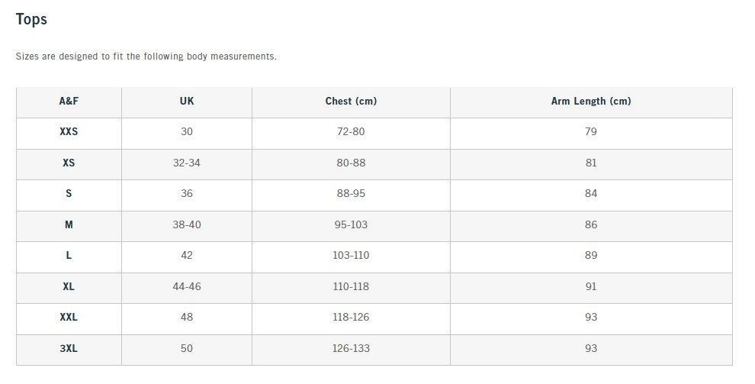Select the XS size label

(69, 163)
